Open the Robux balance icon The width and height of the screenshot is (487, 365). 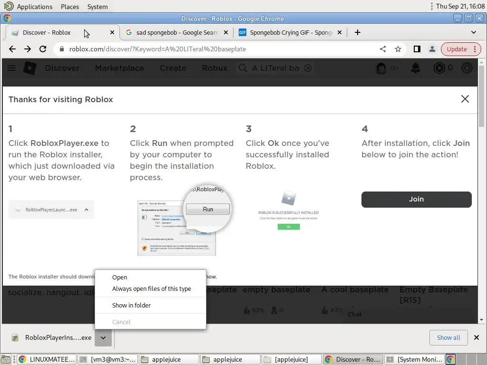tap(439, 68)
